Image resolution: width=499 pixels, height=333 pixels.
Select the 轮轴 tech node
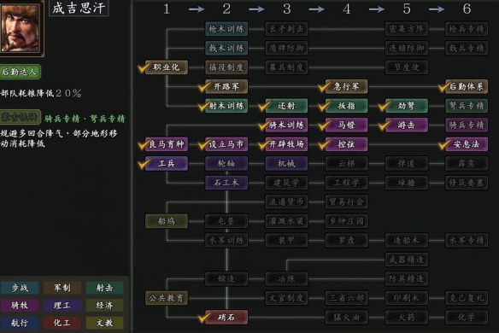[226, 163]
